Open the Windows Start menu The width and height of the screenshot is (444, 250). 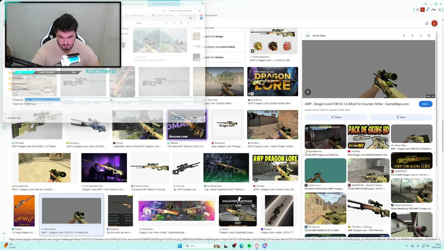(180, 246)
